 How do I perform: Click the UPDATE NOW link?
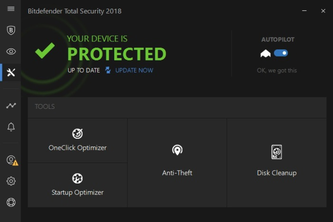point(134,70)
